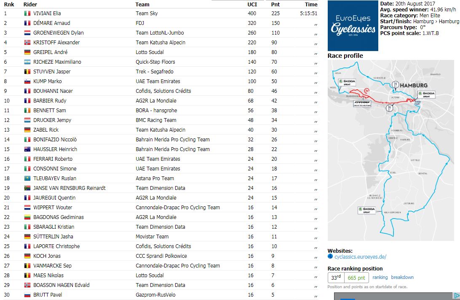This screenshot has height=300, width=460.
Task: Open rider GREIPEL André's profile
Action: (50, 52)
